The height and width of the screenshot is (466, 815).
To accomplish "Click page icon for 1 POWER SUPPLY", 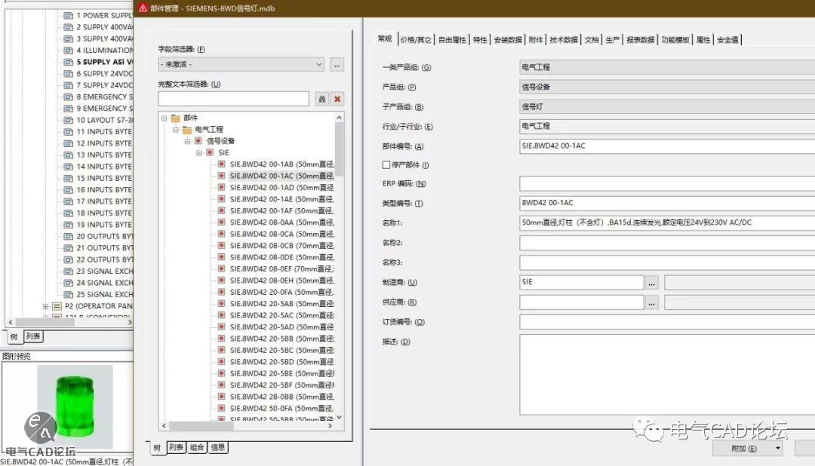I will pos(68,15).
